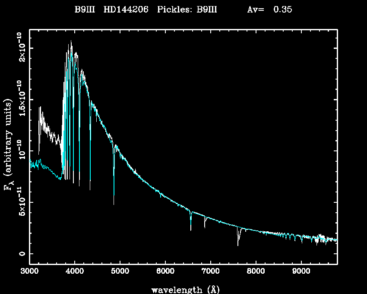
Task: Click the deep absorption dip near 6560 Å
Action: coord(191,228)
